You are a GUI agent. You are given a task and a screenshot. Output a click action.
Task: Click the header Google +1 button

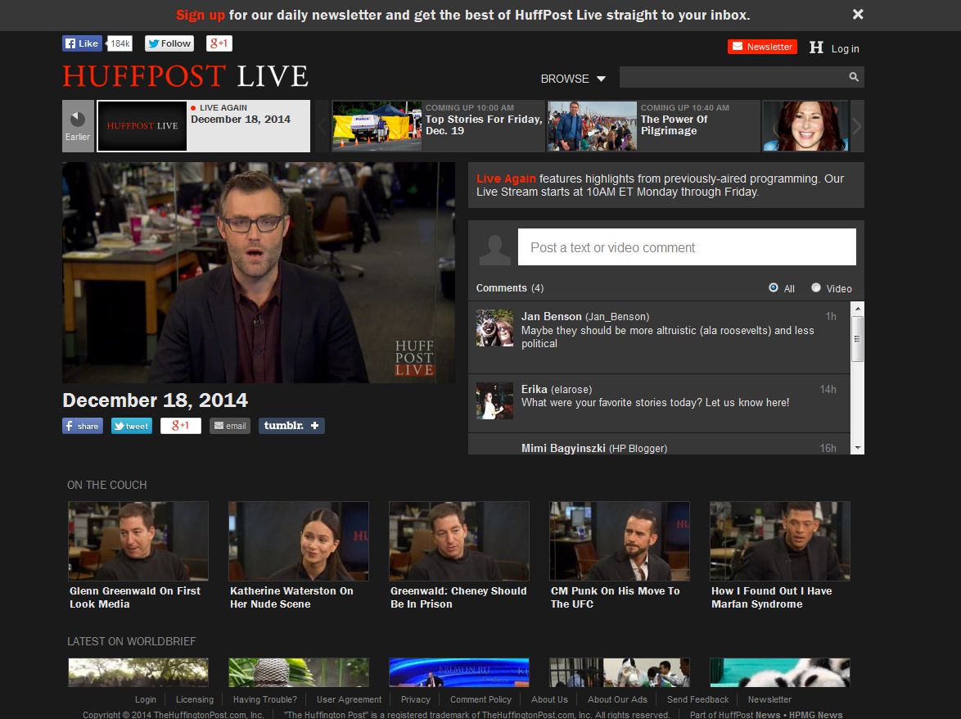219,43
